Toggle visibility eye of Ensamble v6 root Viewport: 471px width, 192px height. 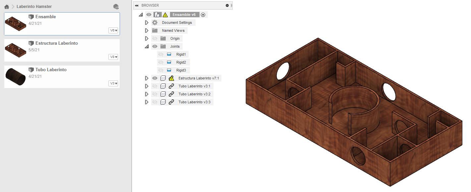pos(149,15)
